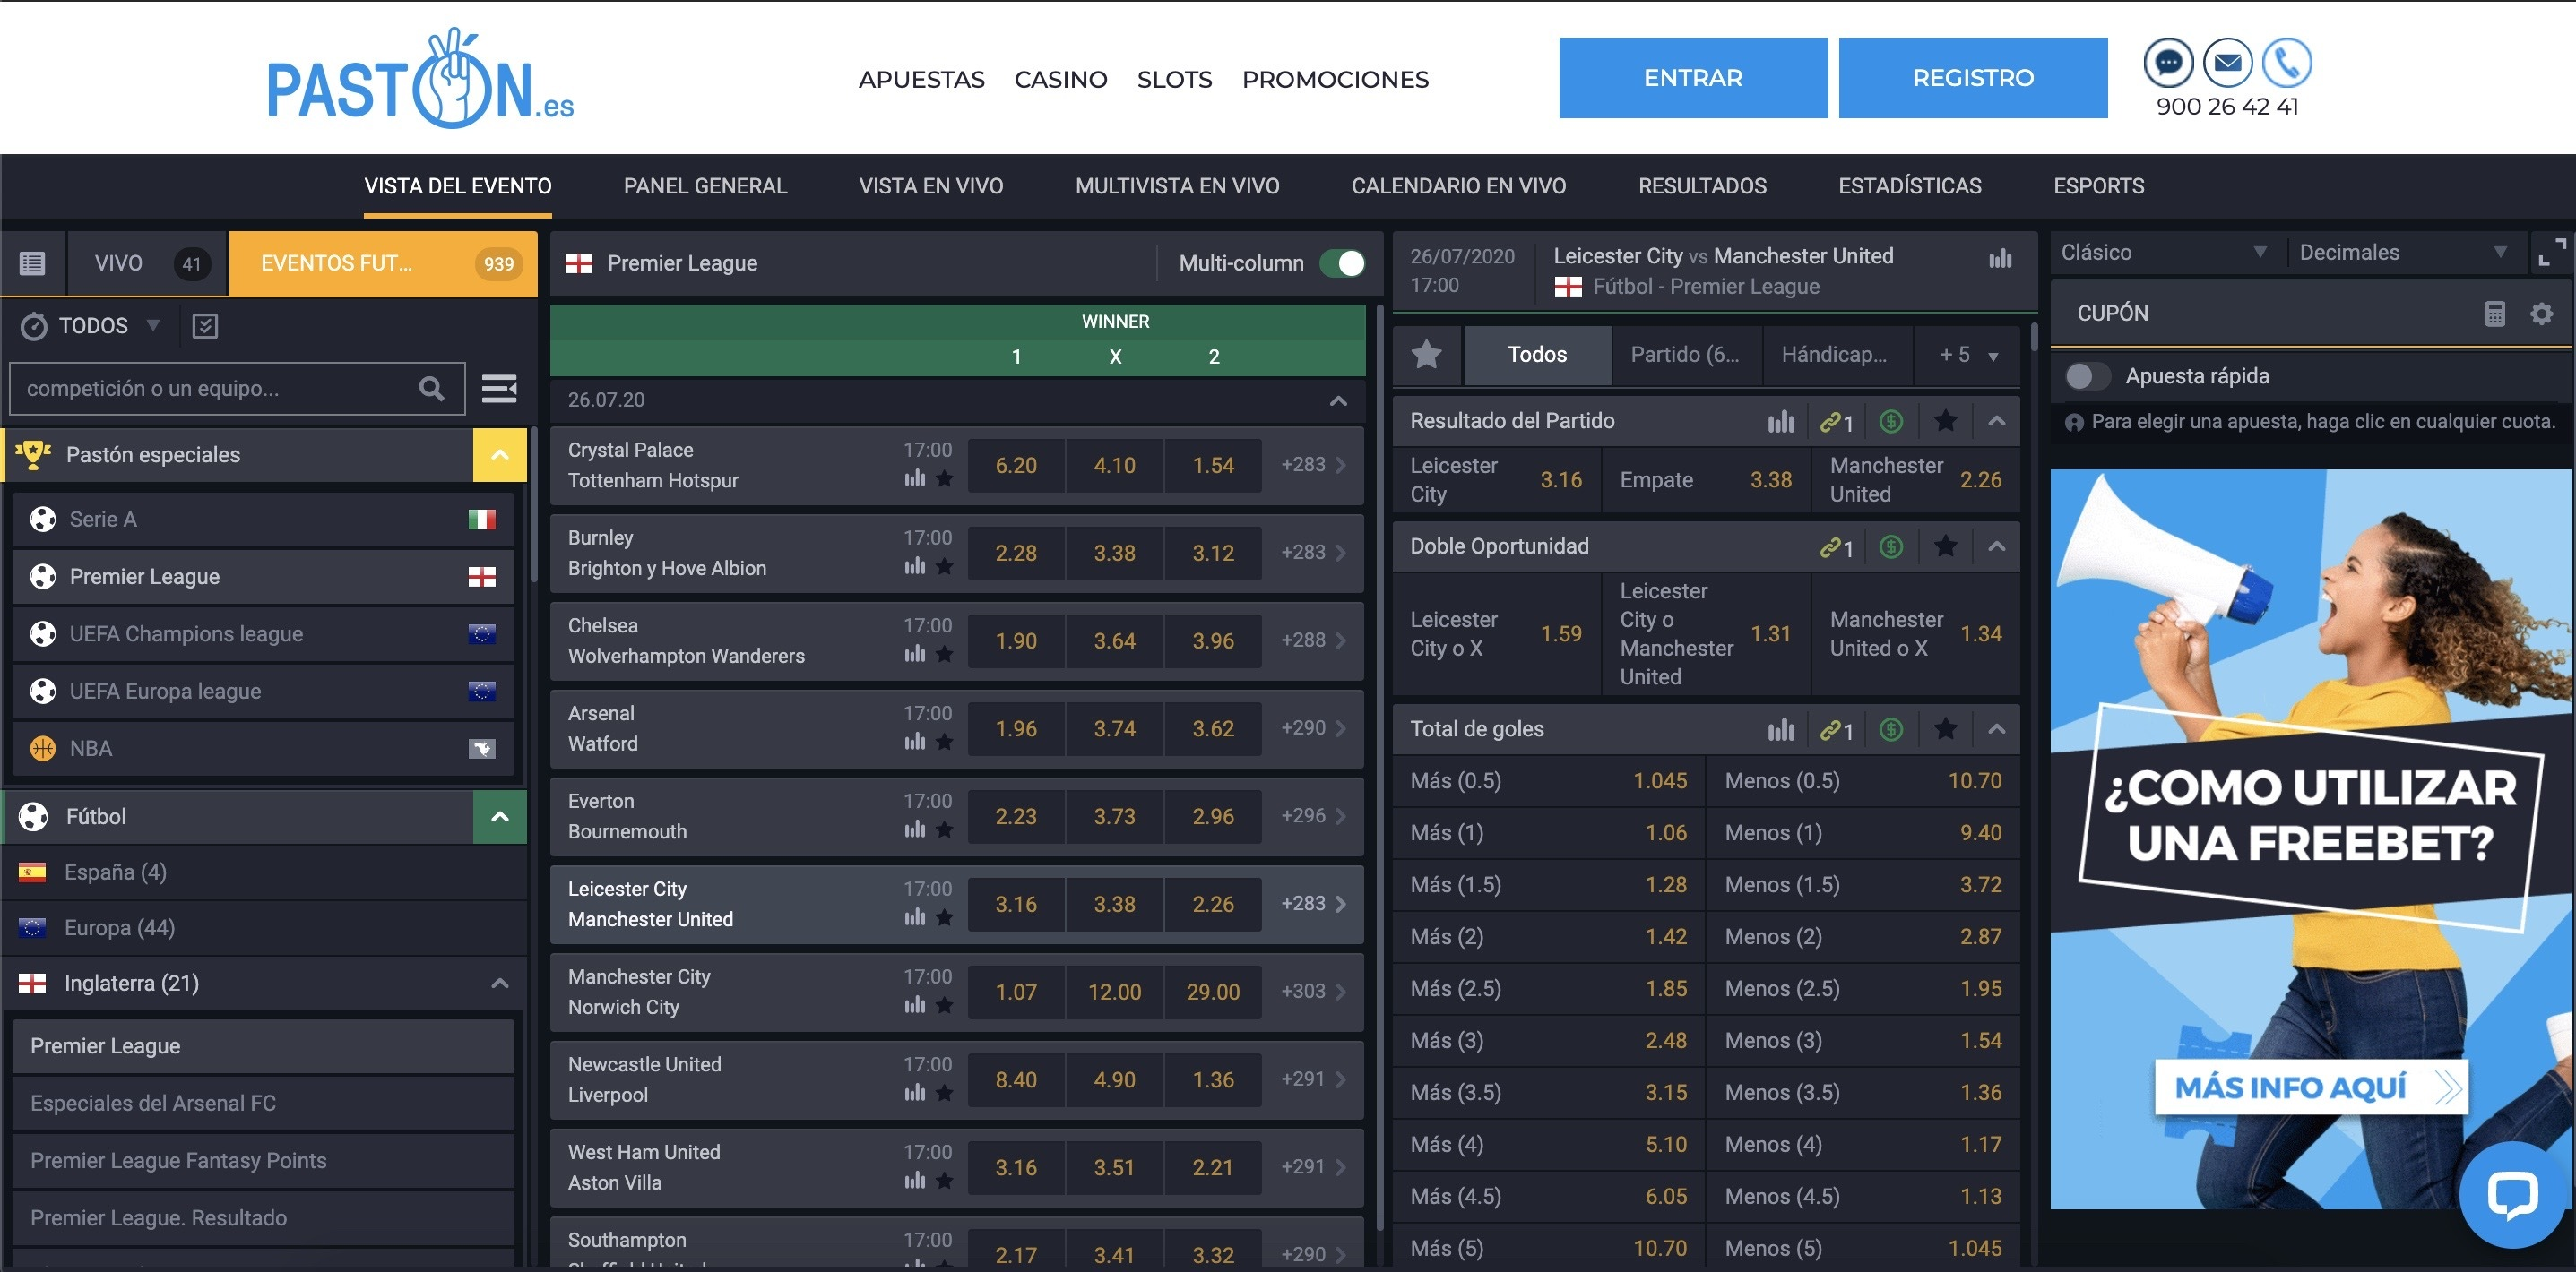Collapse the Fútbol sport section
The image size is (2576, 1272).
coord(500,817)
